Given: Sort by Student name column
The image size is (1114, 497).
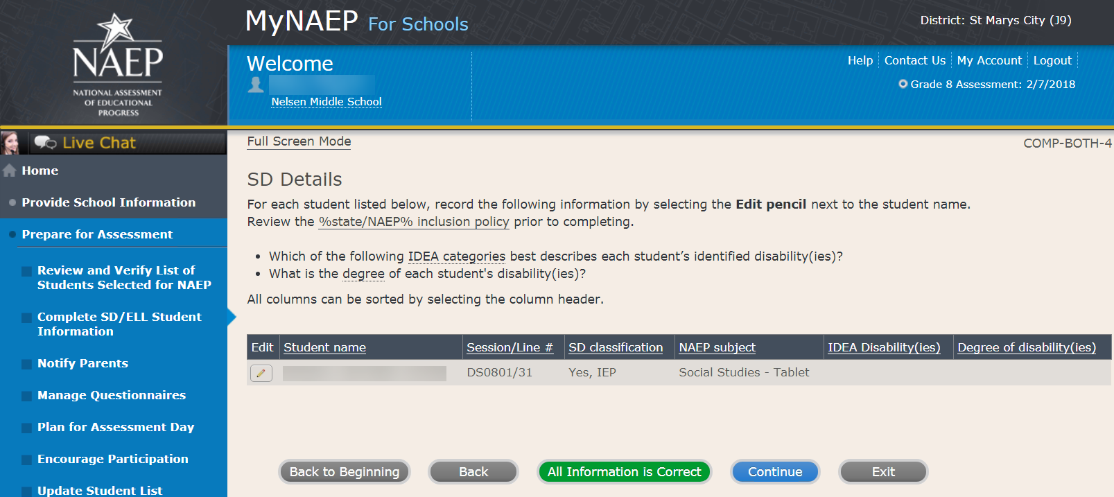Looking at the screenshot, I should pos(324,347).
